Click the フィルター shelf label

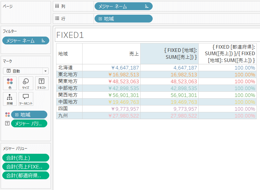point(10,31)
